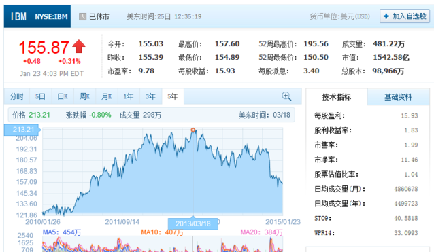Open the 月K chart tab
This screenshot has height=252, width=434.
point(107,96)
